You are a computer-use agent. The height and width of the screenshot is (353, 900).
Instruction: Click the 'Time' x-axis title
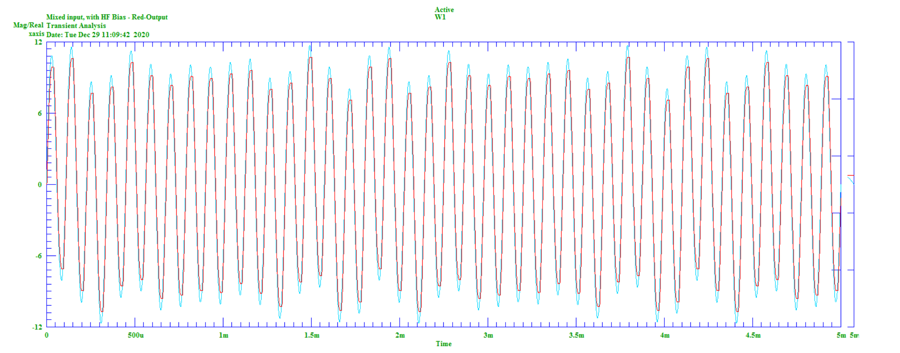[444, 344]
